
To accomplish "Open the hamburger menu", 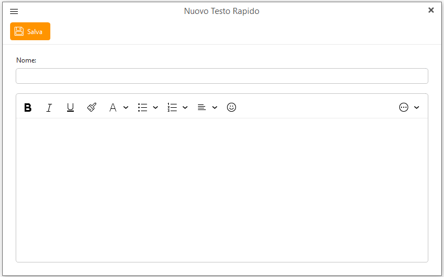I will pyautogui.click(x=14, y=11).
